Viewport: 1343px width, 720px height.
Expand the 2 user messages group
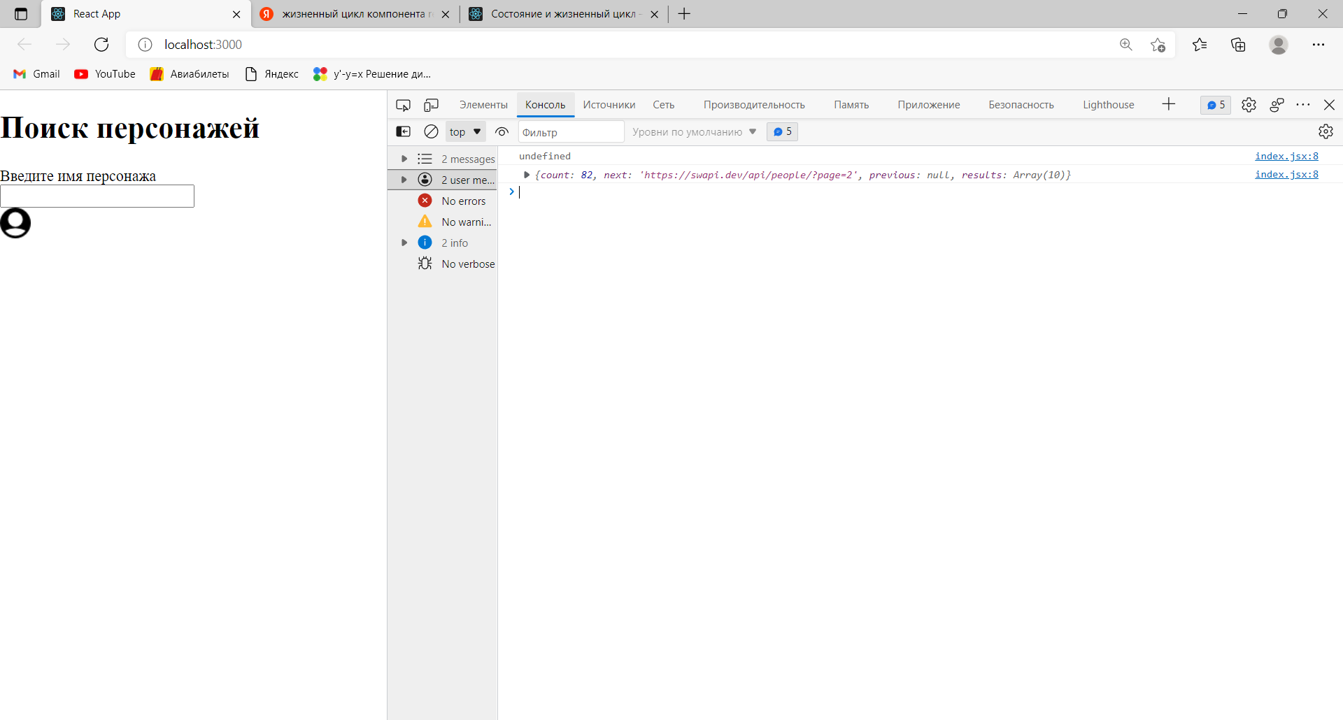coord(404,180)
